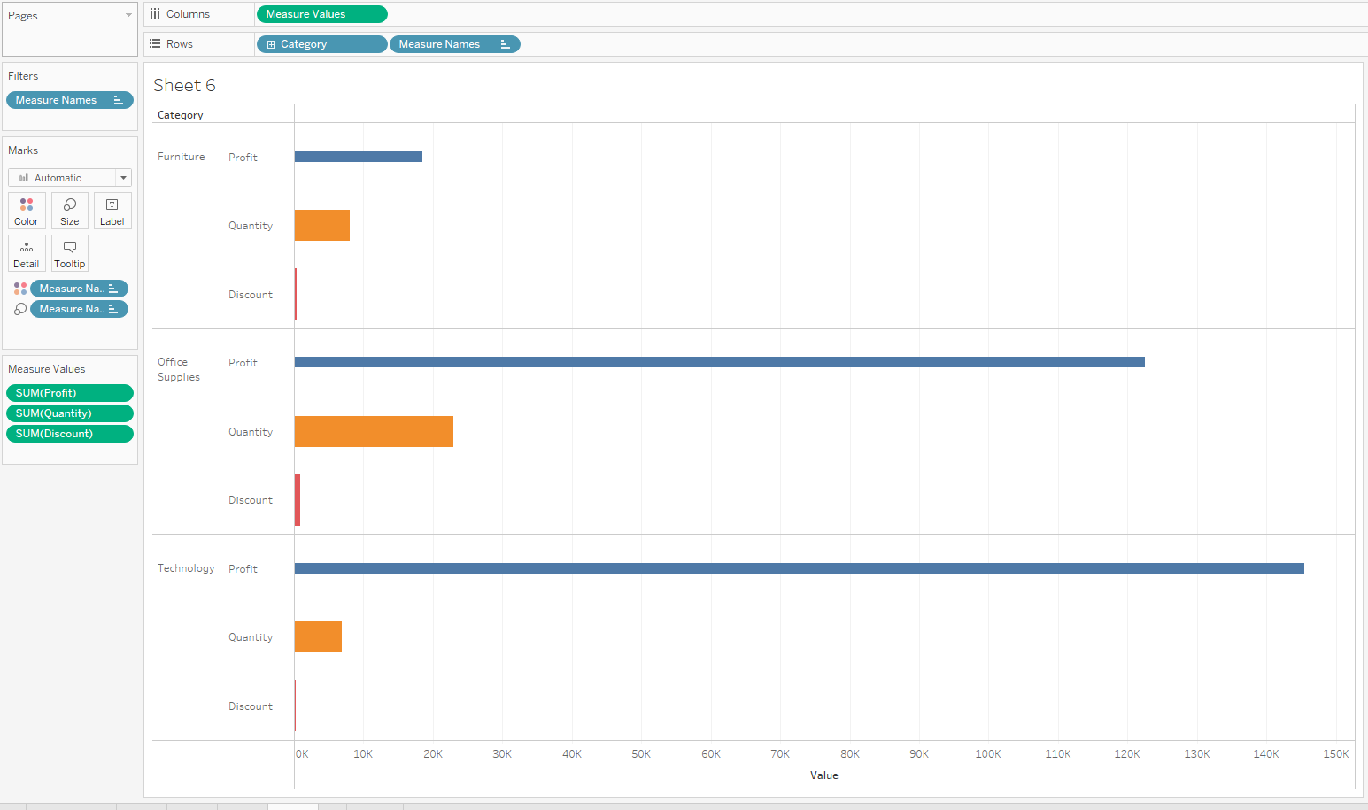Click the 150K axis tick label
This screenshot has width=1368, height=810.
1336,754
